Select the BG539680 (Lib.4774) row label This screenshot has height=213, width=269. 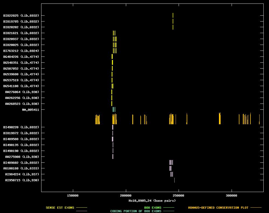pyautogui.click(x=21, y=74)
